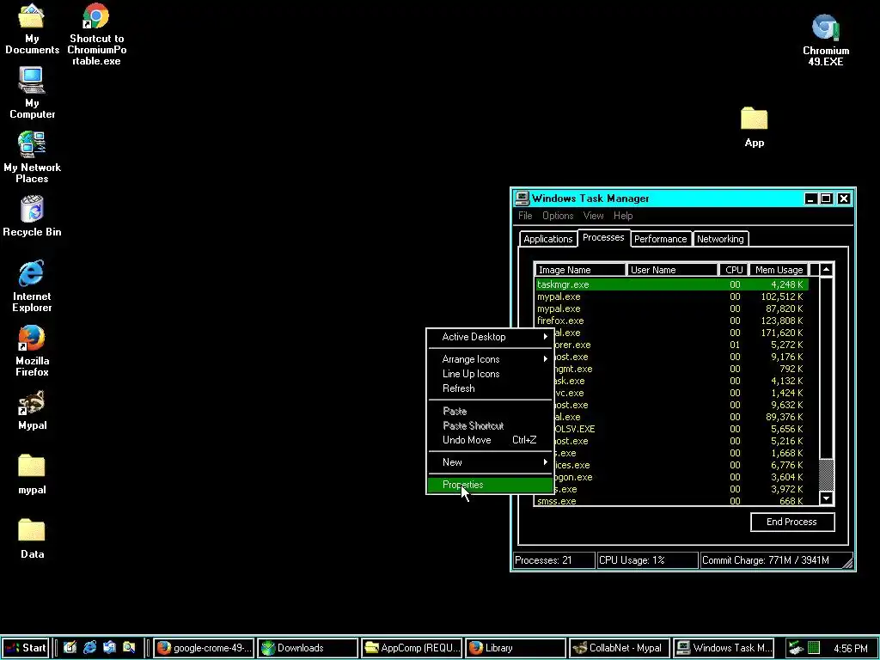Image resolution: width=880 pixels, height=660 pixels.
Task: Choose Line Up Icons from context menu
Action: 490,374
